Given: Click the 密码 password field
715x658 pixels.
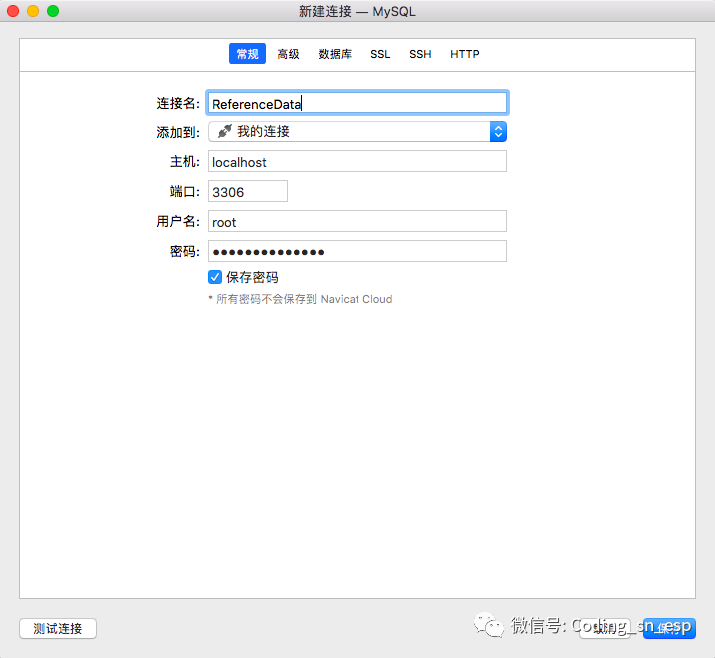Looking at the screenshot, I should point(357,251).
